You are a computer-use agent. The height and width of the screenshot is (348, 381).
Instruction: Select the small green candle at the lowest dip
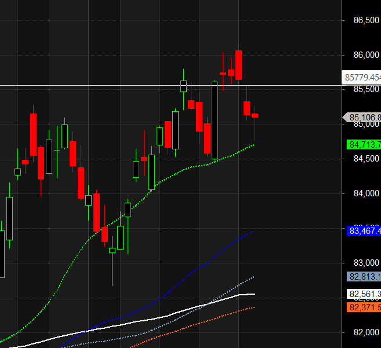(x=112, y=250)
